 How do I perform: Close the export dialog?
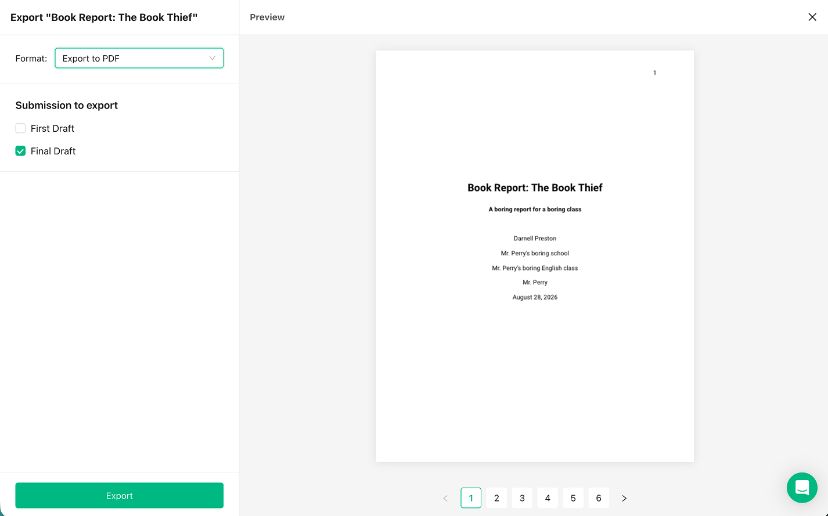point(812,17)
